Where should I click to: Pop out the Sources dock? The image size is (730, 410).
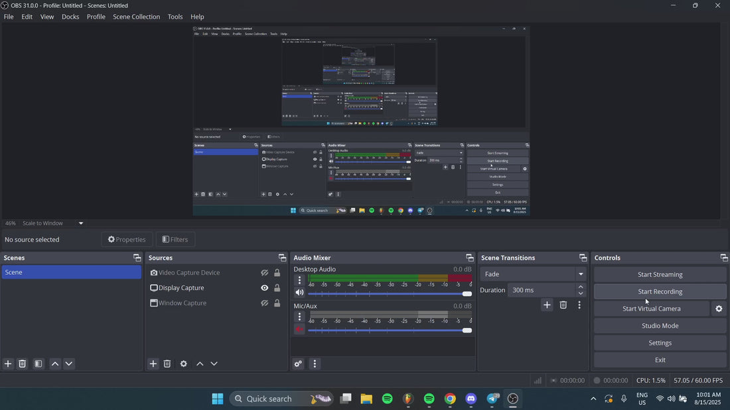[x=282, y=258]
